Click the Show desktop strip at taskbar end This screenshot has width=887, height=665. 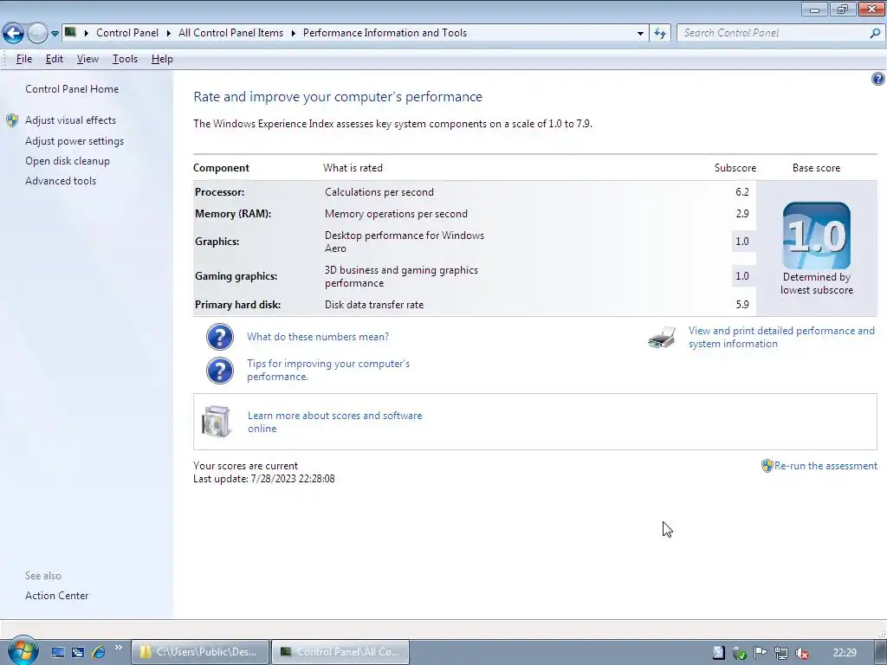coord(880,652)
